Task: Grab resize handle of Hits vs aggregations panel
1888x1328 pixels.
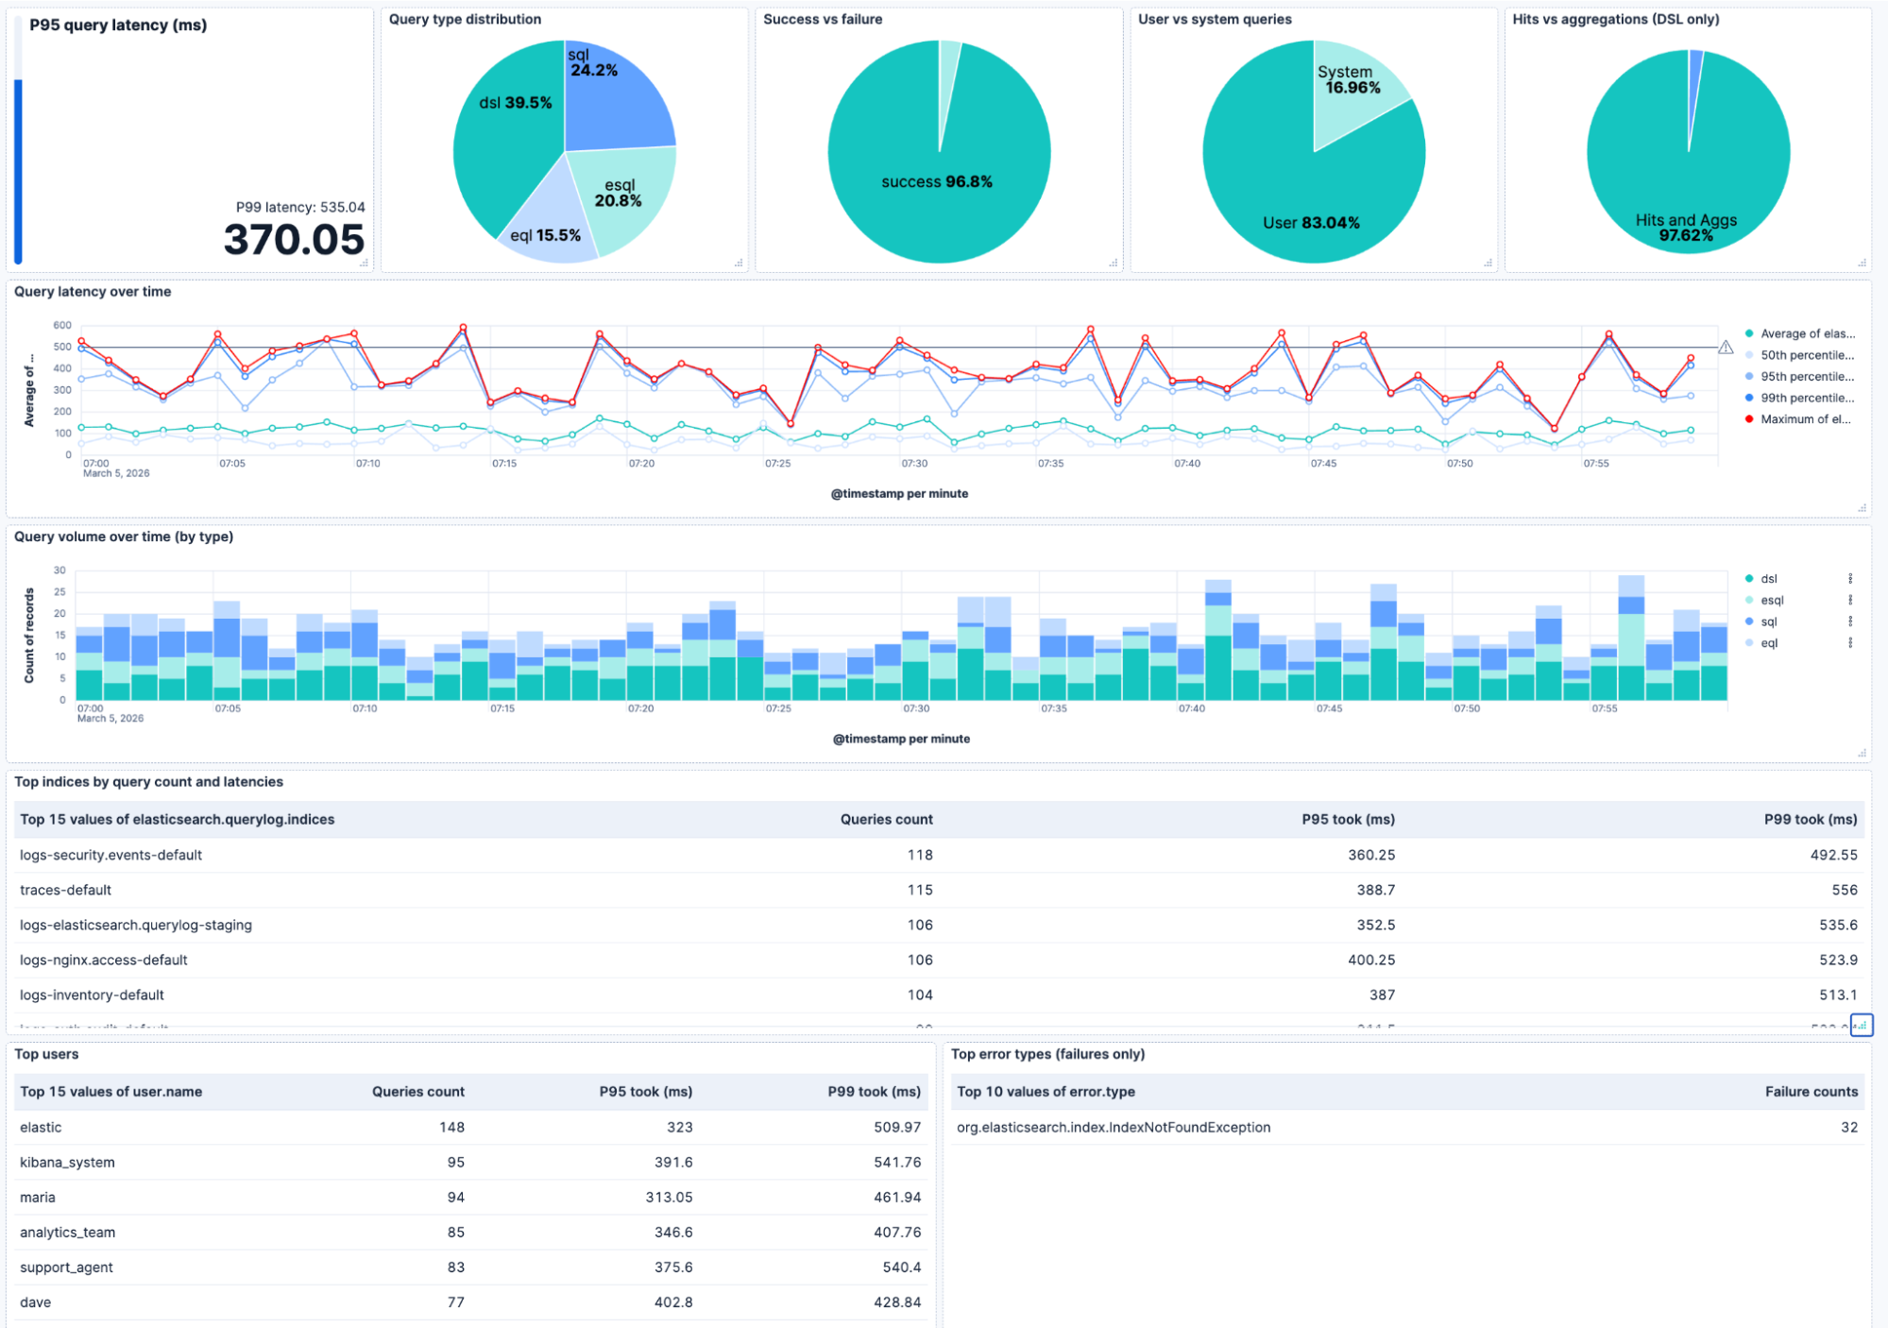Action: [x=1862, y=264]
